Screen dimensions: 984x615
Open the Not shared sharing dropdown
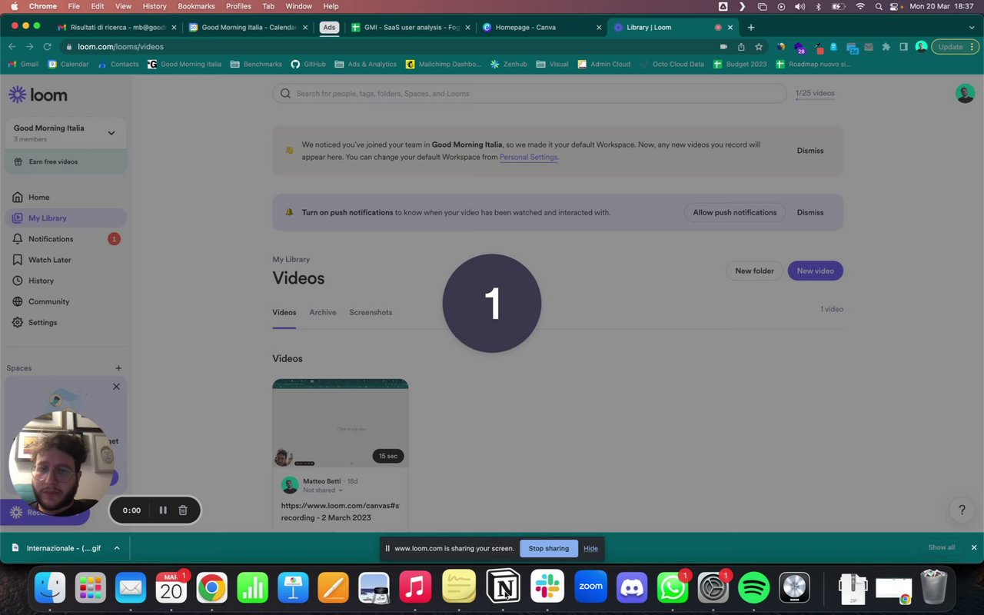tap(323, 490)
